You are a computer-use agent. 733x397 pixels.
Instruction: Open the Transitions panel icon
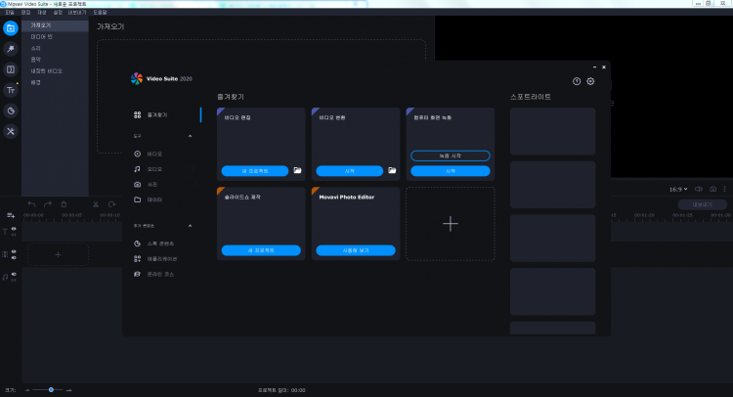click(x=11, y=69)
